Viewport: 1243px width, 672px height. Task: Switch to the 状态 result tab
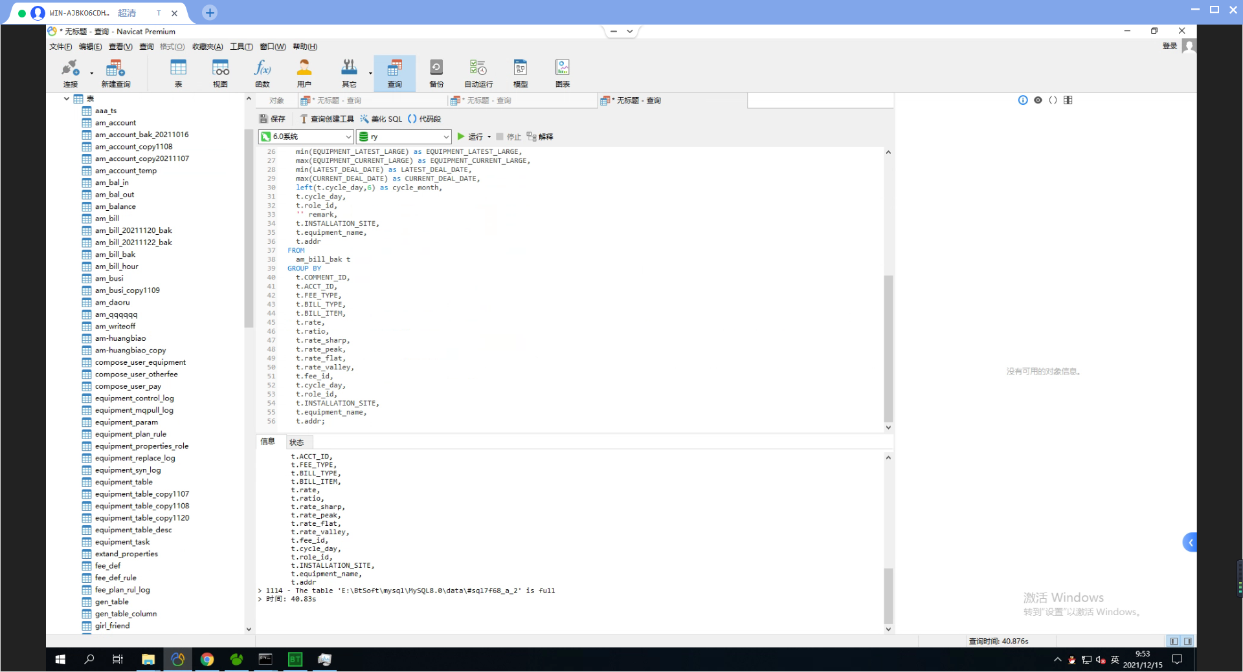click(297, 442)
